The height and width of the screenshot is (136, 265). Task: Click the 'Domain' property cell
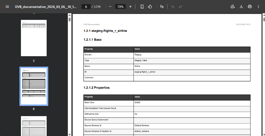(108, 55)
